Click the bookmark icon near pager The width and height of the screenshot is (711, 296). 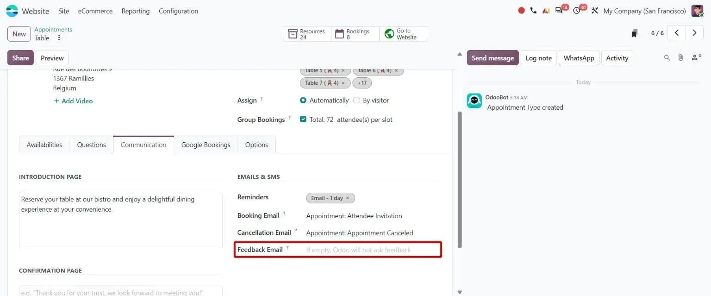(x=635, y=33)
